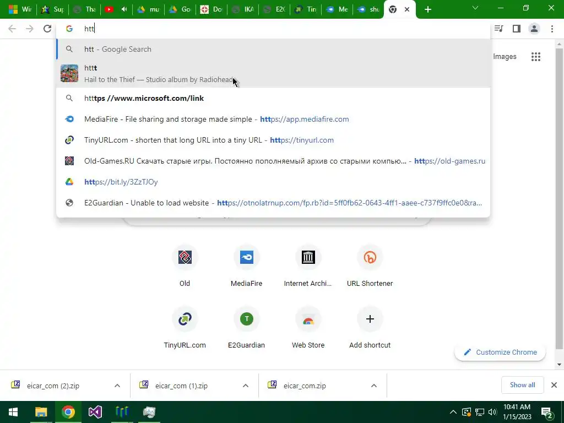Open the Web Store shortcut tile

coord(308,328)
